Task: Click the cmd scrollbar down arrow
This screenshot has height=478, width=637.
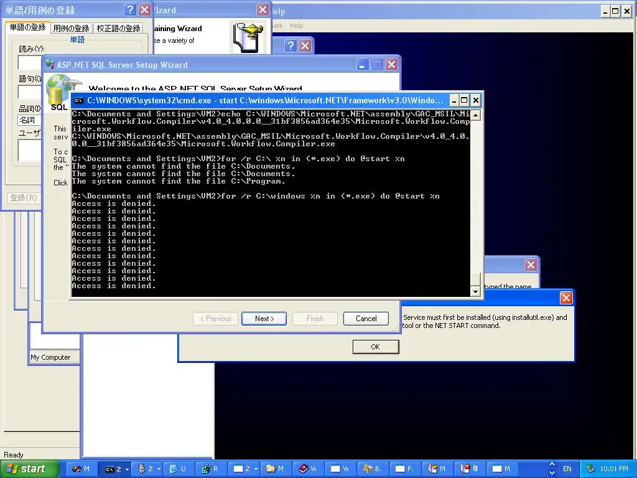Action: tap(475, 291)
